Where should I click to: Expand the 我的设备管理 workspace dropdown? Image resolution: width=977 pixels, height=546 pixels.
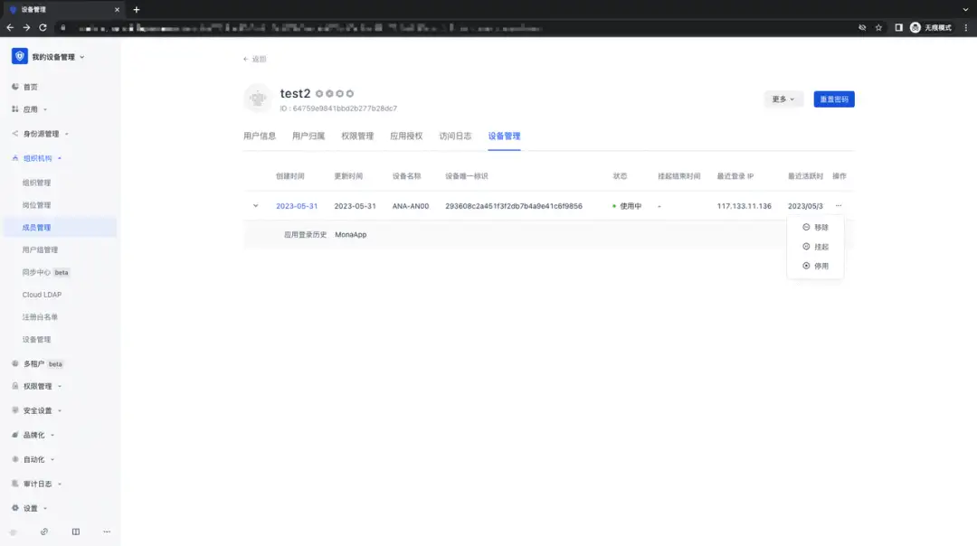coord(82,57)
